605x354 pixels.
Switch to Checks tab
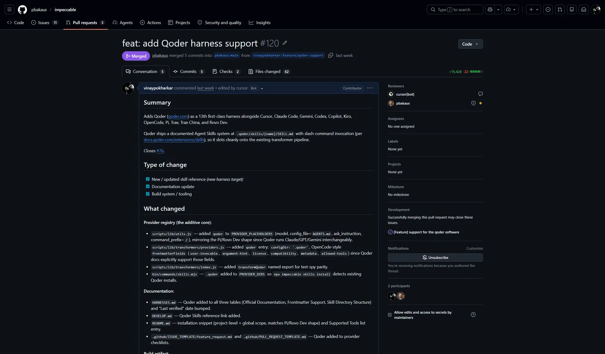click(226, 71)
